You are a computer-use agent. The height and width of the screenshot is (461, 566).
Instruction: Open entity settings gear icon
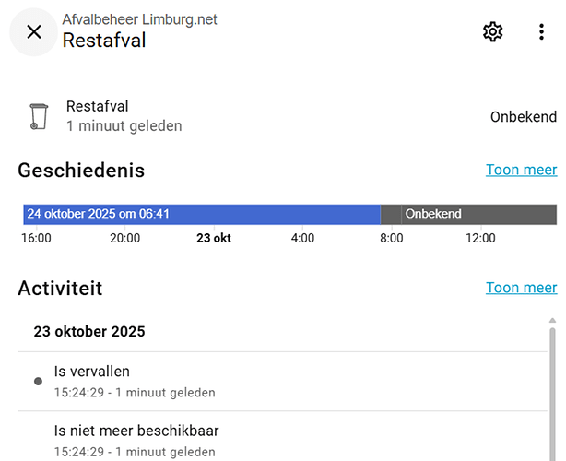493,32
